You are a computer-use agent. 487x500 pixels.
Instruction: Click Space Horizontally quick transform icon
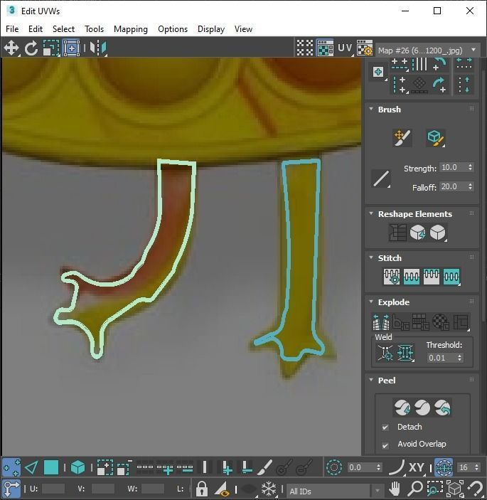(x=464, y=63)
